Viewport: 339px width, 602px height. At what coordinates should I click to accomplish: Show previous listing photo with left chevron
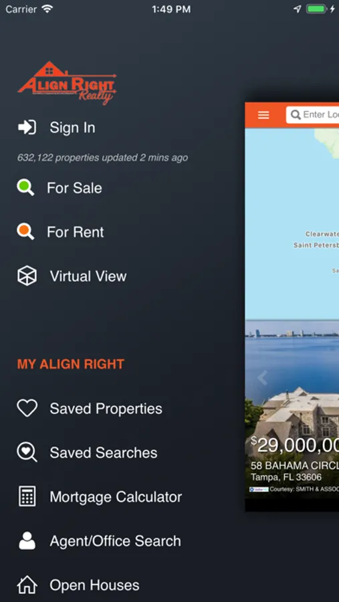point(262,378)
